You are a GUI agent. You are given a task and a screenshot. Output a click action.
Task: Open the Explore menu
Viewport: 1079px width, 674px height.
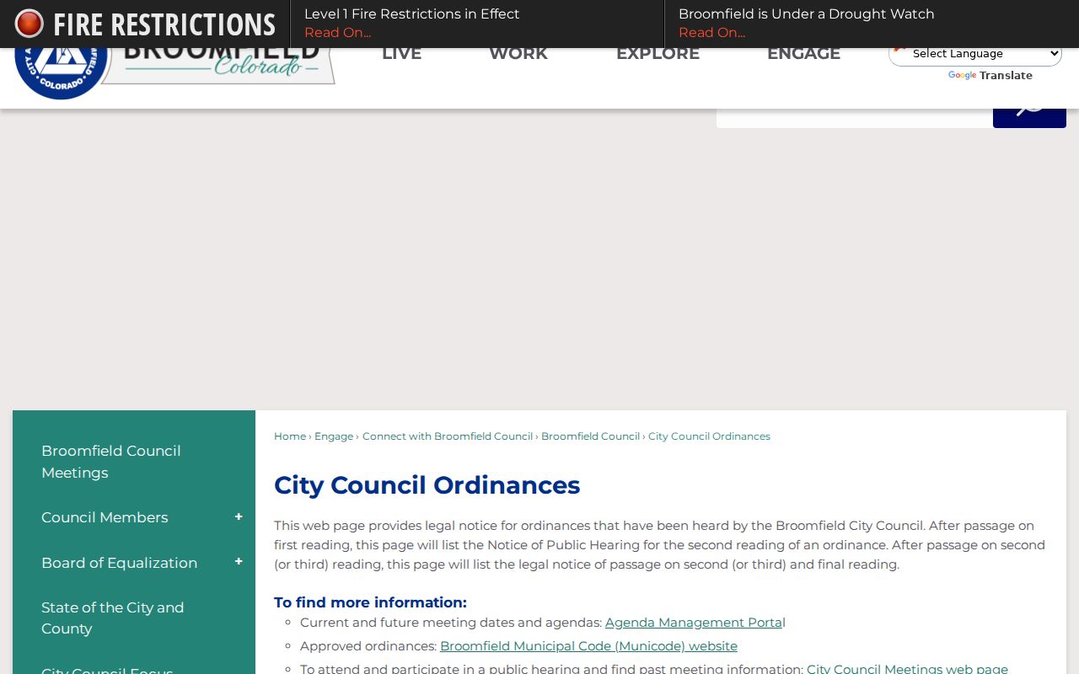pyautogui.click(x=658, y=54)
